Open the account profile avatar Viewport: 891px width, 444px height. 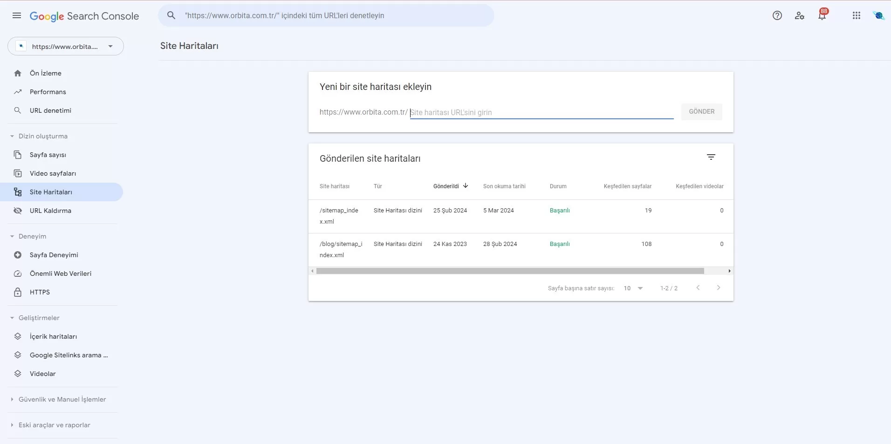[x=879, y=15]
